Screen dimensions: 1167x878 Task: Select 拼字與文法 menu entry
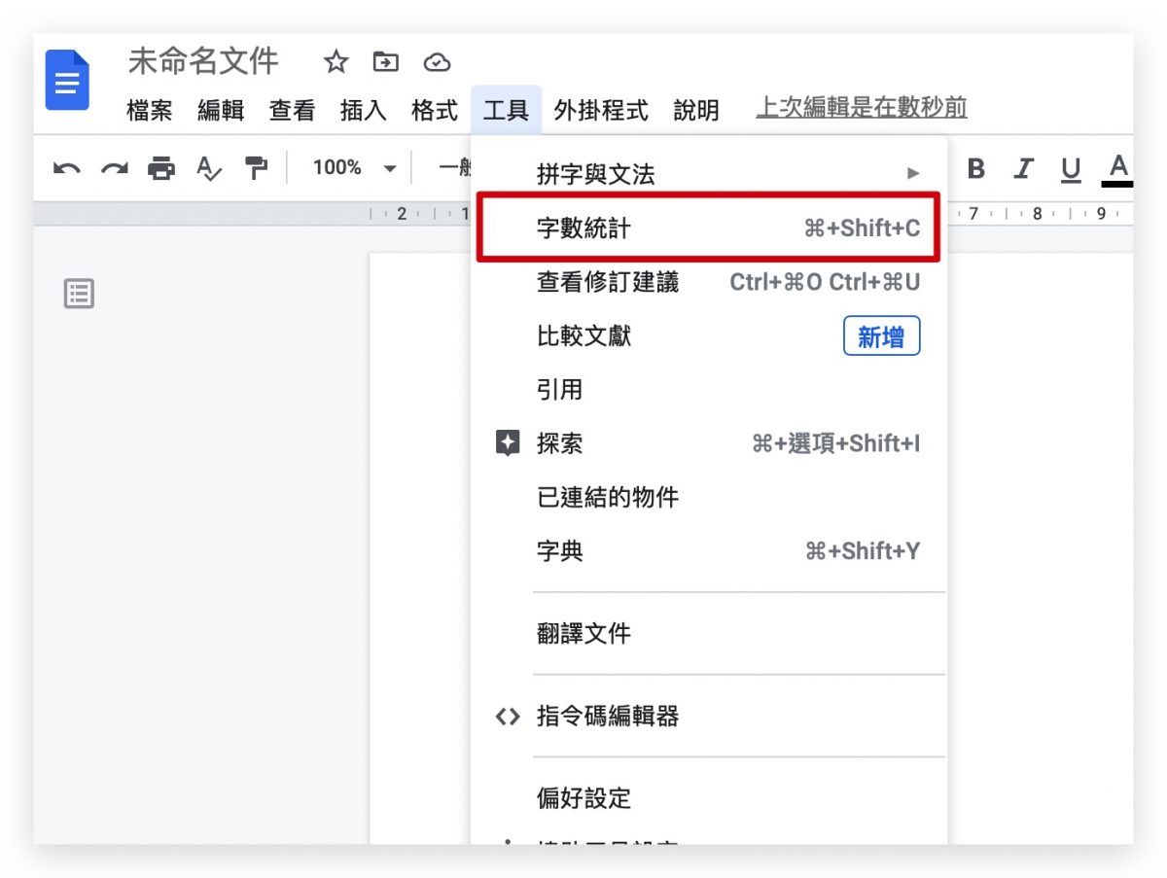(709, 175)
